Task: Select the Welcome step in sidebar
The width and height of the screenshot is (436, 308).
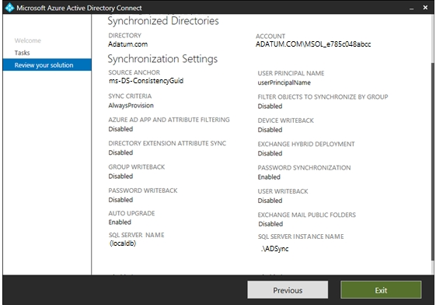Action: coord(28,40)
